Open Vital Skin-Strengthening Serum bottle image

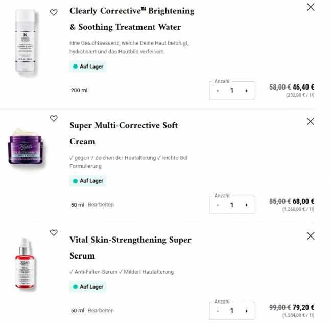[25, 264]
